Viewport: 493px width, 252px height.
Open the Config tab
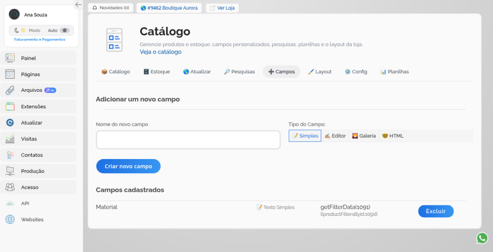point(356,72)
